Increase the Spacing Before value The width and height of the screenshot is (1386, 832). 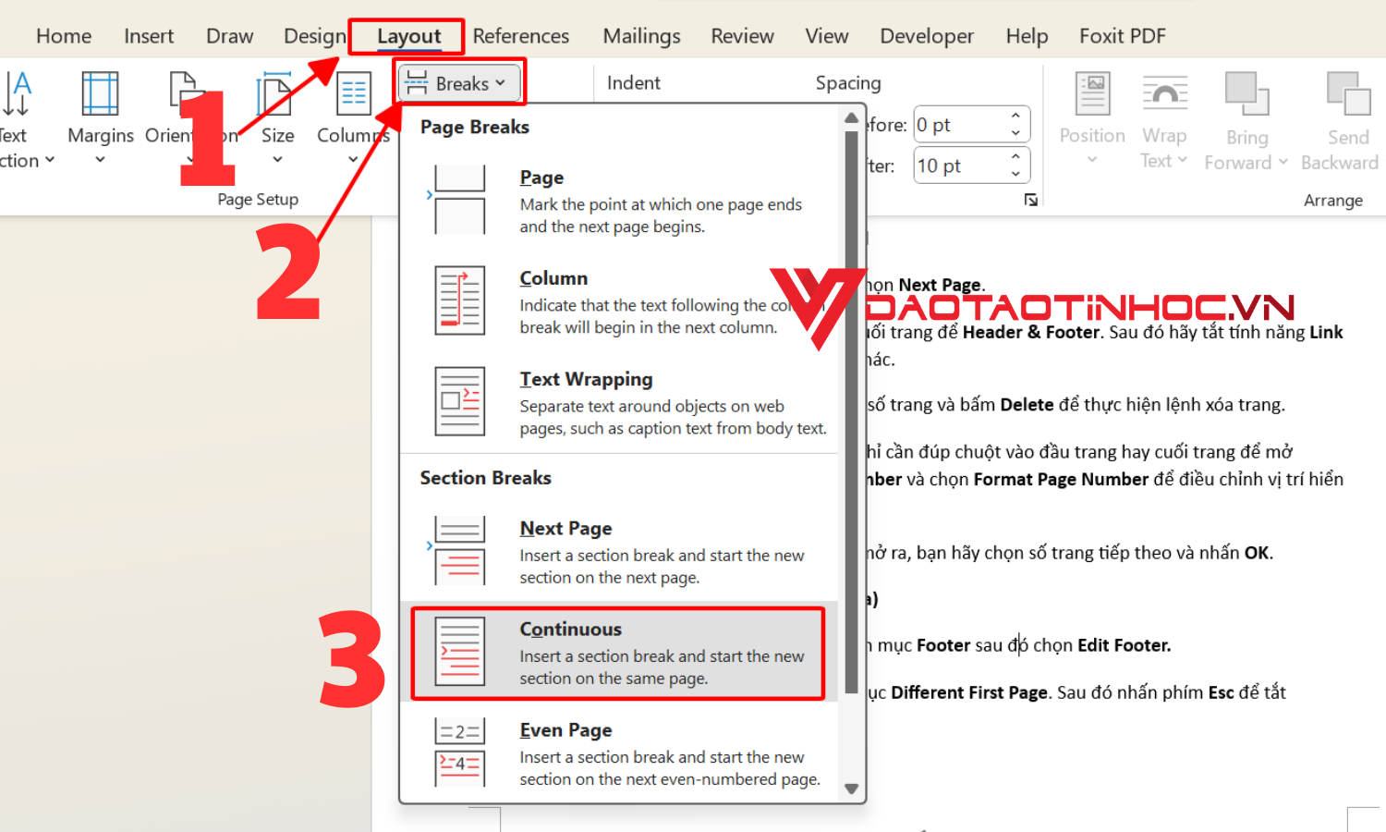pyautogui.click(x=1015, y=116)
